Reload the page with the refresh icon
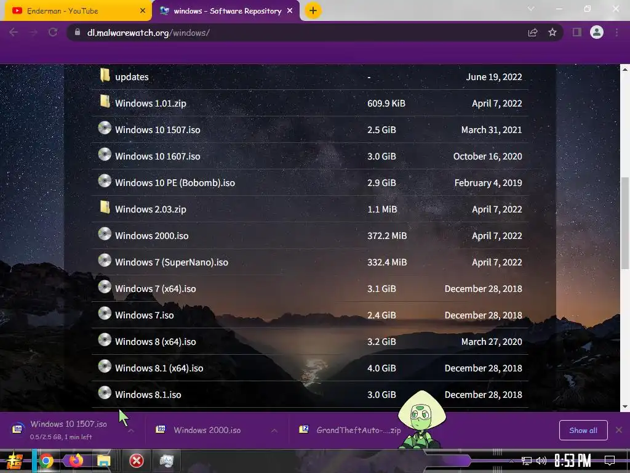This screenshot has width=630, height=473. [53, 32]
